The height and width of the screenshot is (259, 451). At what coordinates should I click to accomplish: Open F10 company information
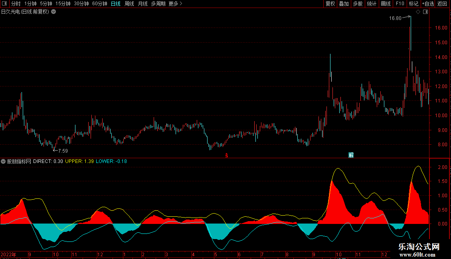(x=400, y=4)
